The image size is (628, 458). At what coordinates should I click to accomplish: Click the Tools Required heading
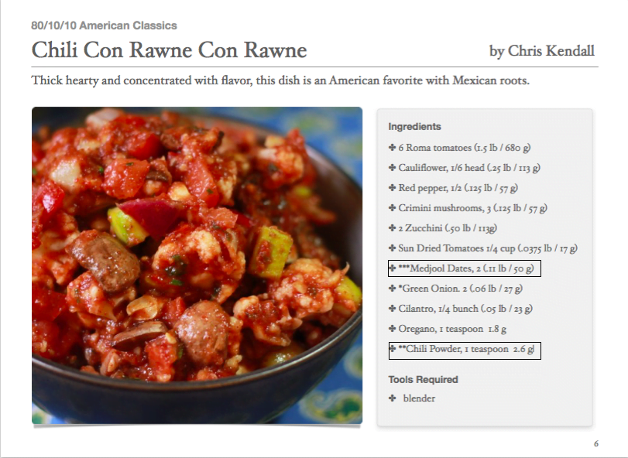coord(423,379)
